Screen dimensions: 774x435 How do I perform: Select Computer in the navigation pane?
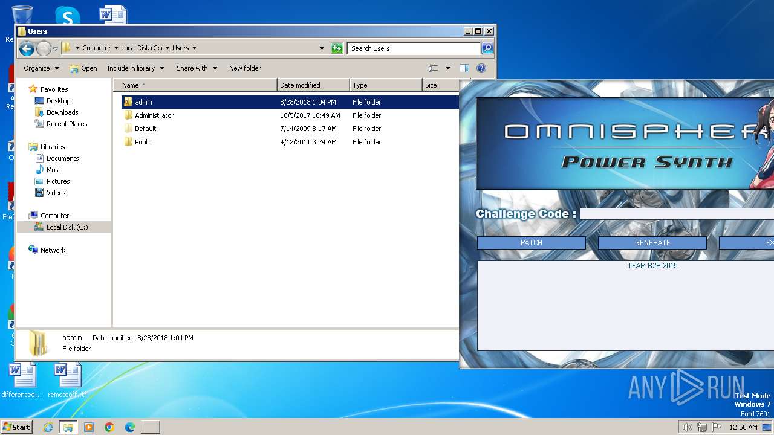(x=54, y=216)
